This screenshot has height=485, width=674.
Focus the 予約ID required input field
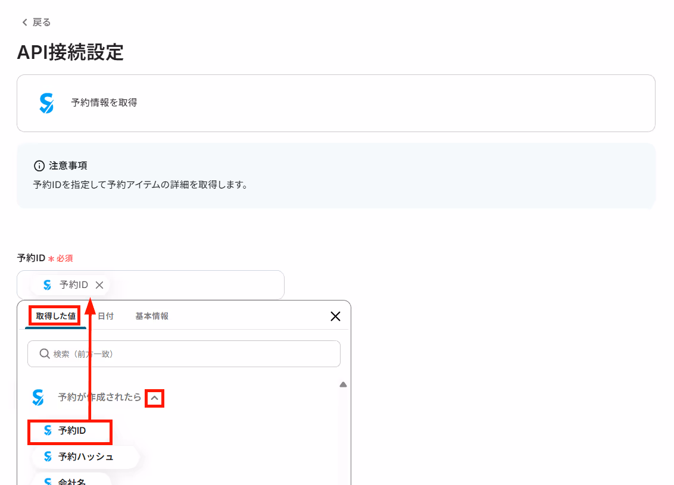click(x=151, y=285)
